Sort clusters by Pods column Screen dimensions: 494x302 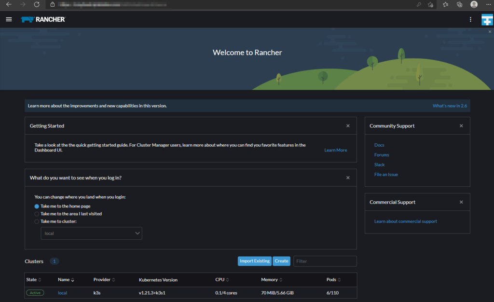click(333, 280)
